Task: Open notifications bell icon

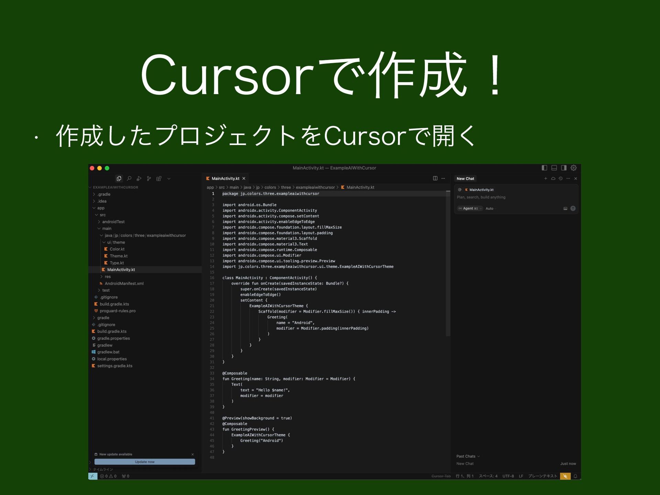Action: click(x=575, y=476)
